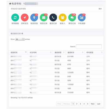
Task: Go to page 5 of results
Action: click(88, 104)
